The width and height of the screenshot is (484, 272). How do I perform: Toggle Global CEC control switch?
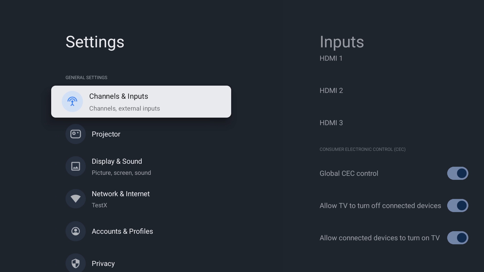(458, 173)
